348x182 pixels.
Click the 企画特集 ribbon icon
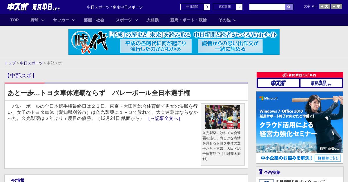click(x=261, y=172)
